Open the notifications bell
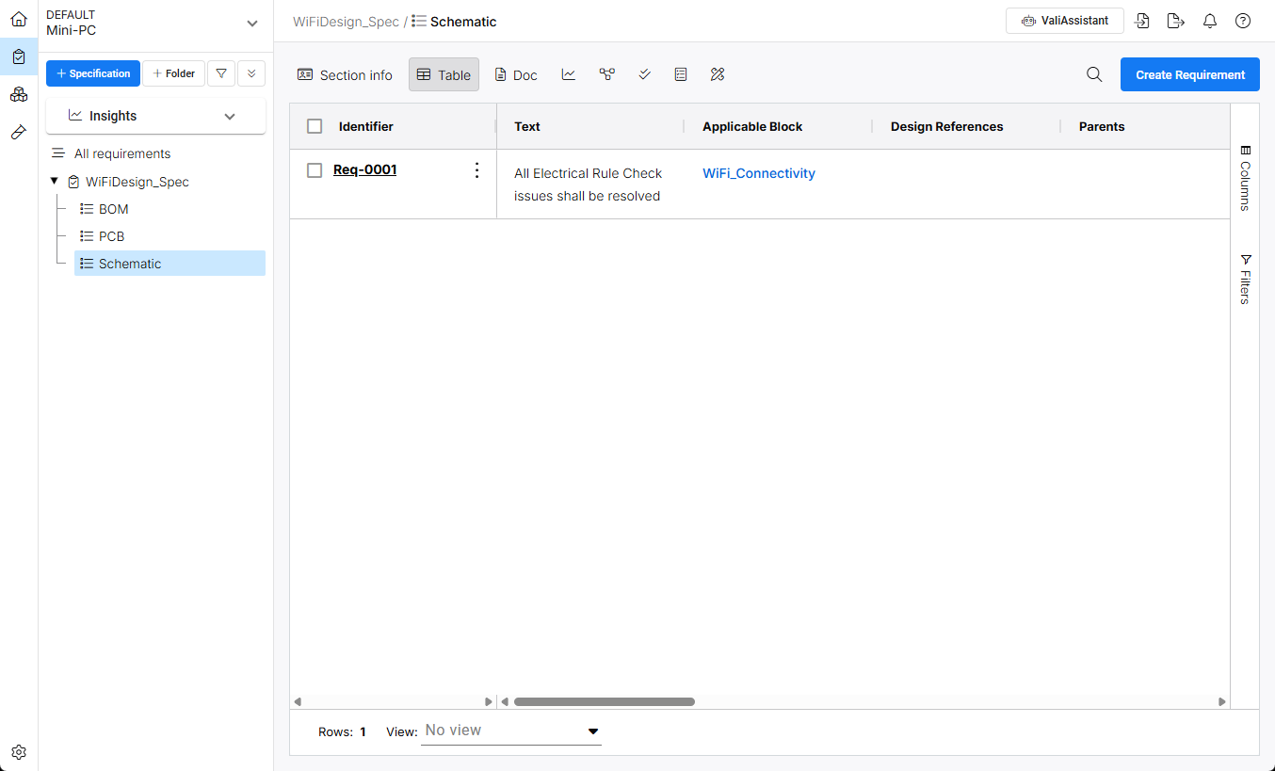 1210,21
